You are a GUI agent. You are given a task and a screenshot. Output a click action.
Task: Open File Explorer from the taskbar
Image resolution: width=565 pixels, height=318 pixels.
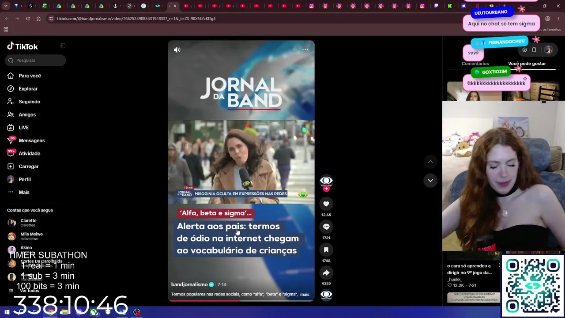pos(64,312)
